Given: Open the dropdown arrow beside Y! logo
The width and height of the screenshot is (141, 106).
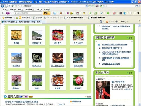Looking at the screenshot, I should click(x=12, y=13).
